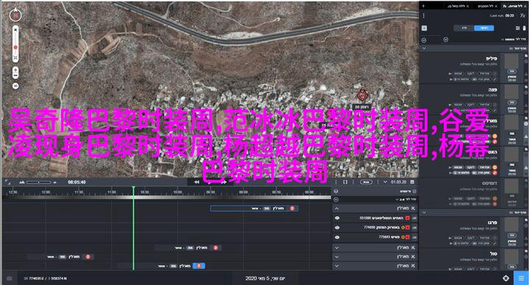Click the 2020 date label in the bottom bar

[x=265, y=278]
